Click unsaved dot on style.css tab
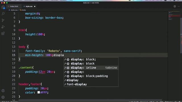 point(35,6)
